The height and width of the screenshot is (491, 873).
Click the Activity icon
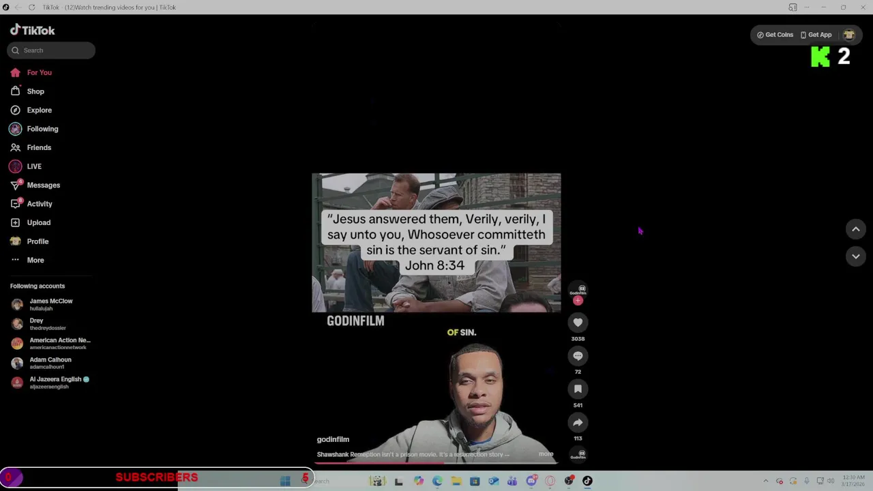[x=15, y=204]
